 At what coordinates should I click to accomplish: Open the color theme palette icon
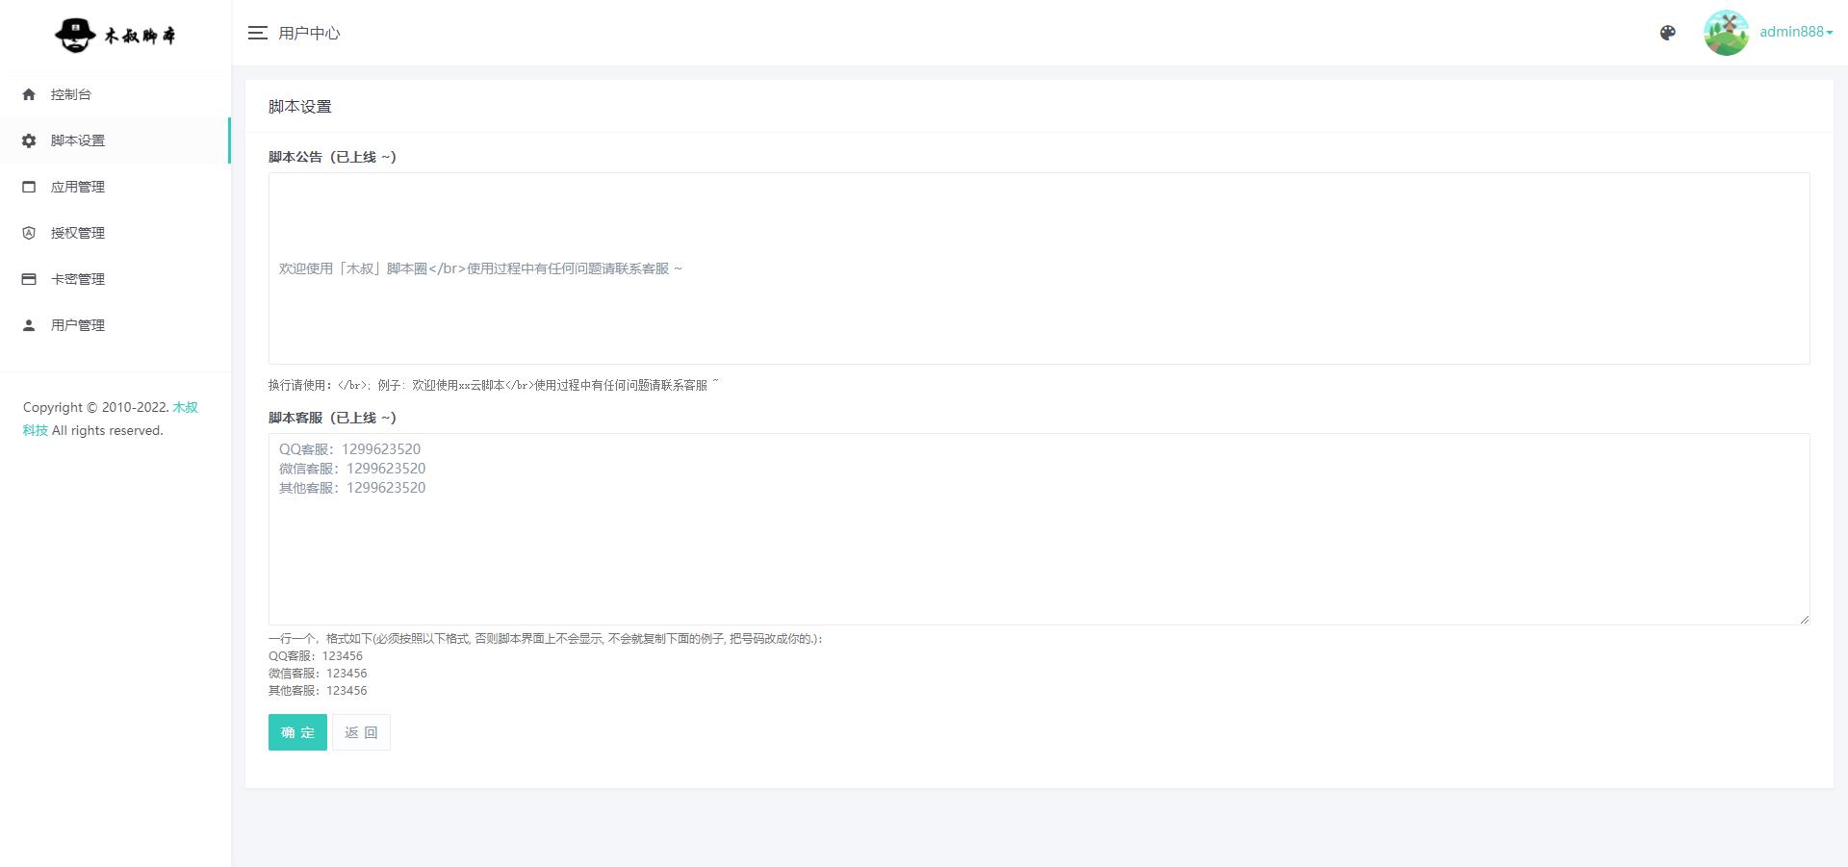click(x=1668, y=33)
